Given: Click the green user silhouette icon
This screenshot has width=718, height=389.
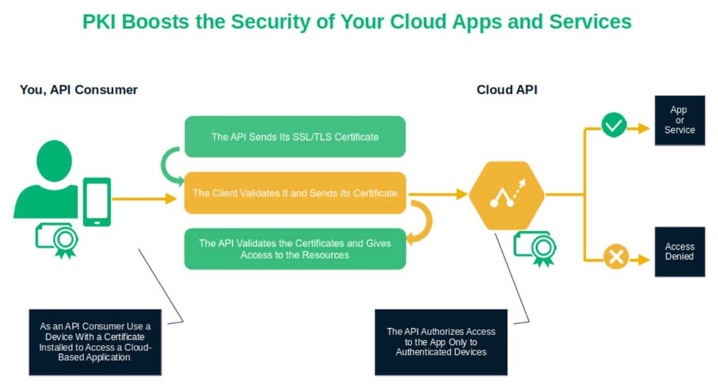Looking at the screenshot, I should 47,179.
